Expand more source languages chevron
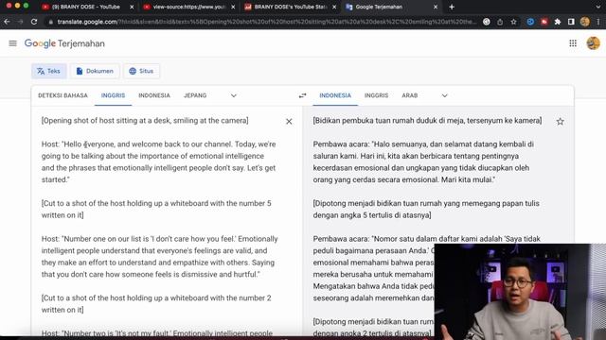The image size is (606, 340). pyautogui.click(x=234, y=95)
